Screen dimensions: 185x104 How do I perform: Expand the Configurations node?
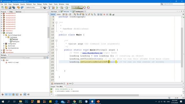point(4,44)
